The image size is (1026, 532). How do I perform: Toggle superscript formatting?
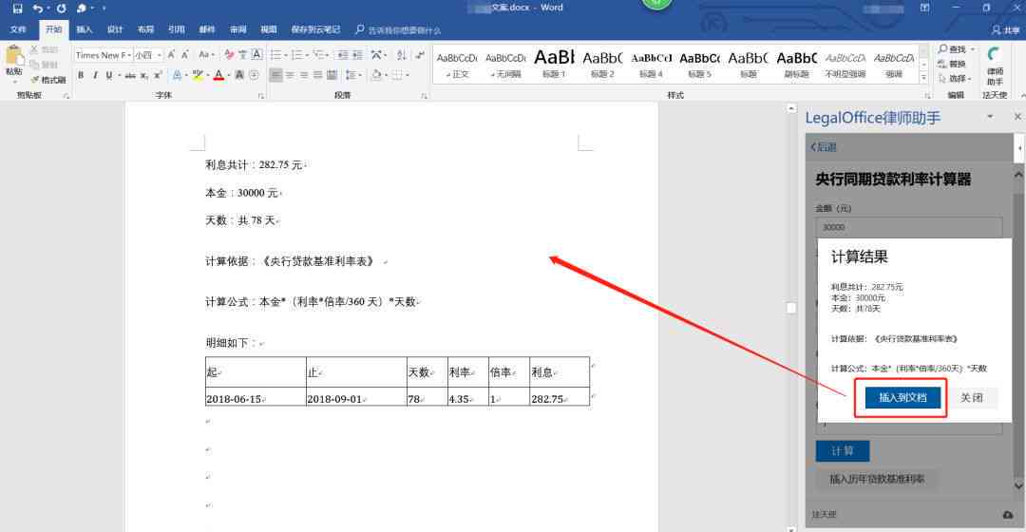[x=158, y=75]
